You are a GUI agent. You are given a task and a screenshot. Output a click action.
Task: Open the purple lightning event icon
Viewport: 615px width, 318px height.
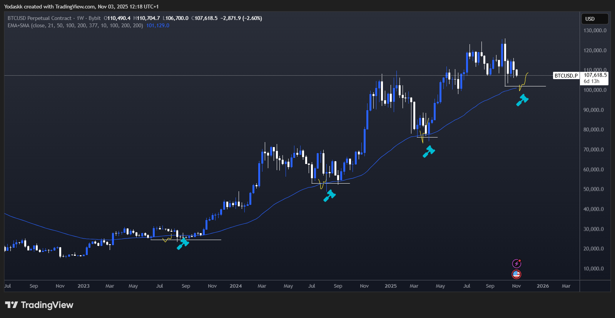[x=516, y=263]
